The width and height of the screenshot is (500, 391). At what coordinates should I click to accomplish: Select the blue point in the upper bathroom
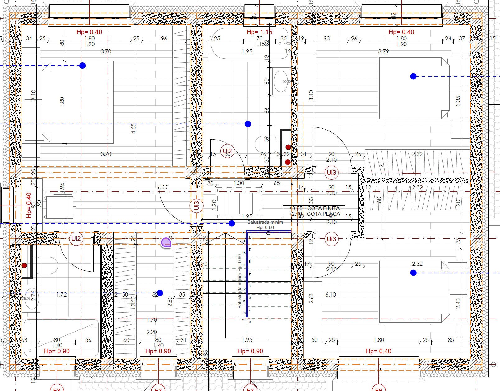(248, 124)
